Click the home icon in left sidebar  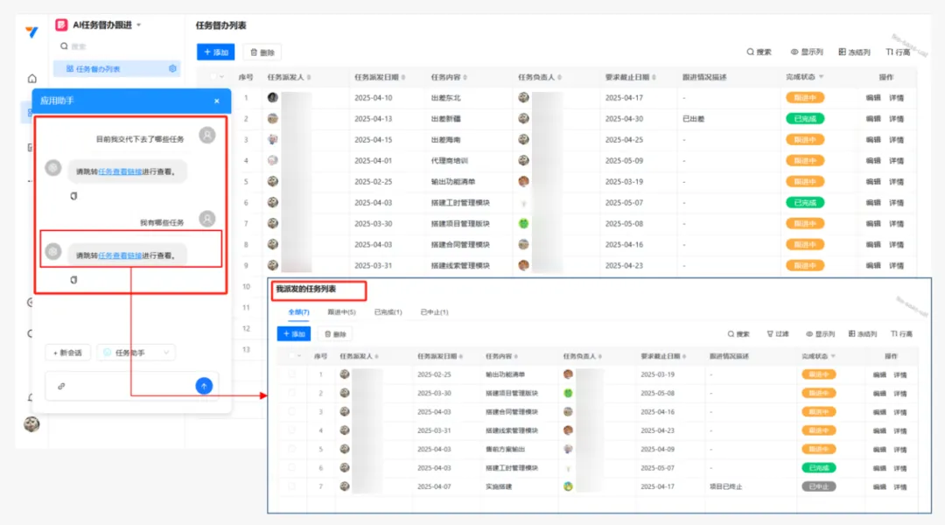point(32,79)
